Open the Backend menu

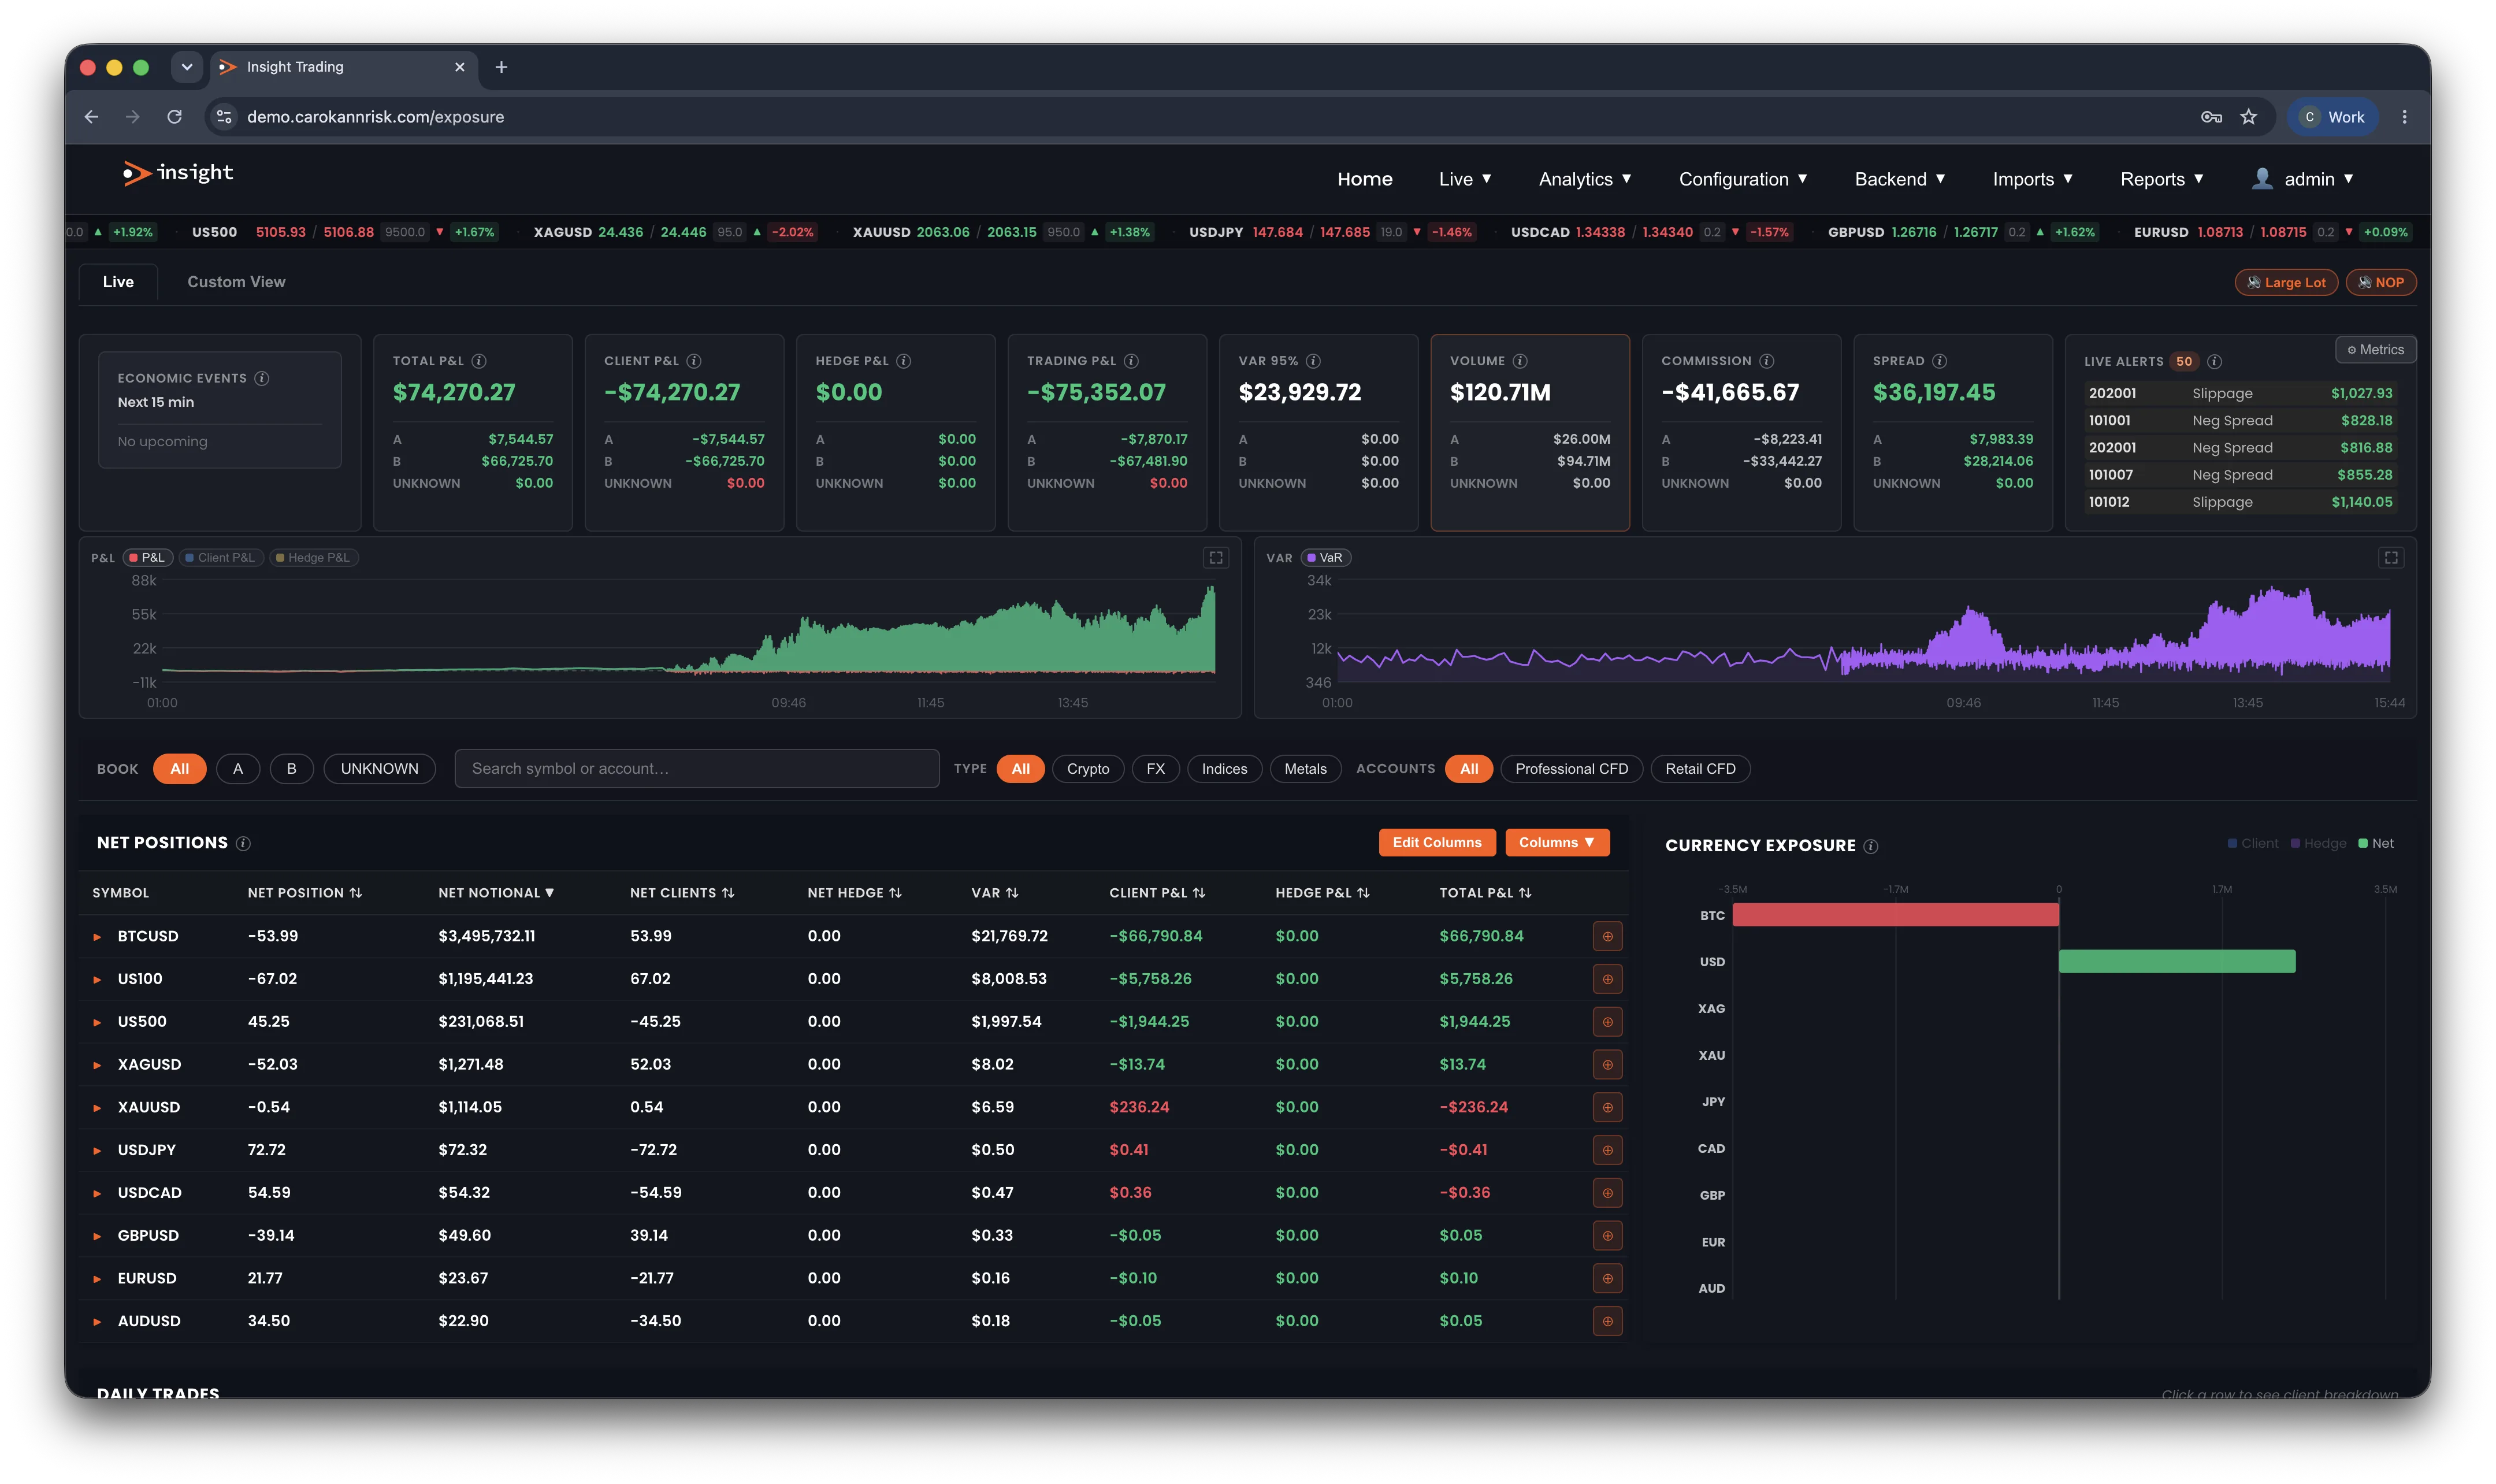coord(1900,179)
